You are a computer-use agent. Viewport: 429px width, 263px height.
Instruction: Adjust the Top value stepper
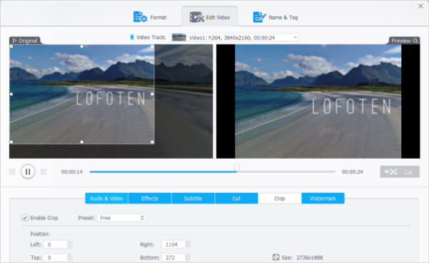(69, 257)
